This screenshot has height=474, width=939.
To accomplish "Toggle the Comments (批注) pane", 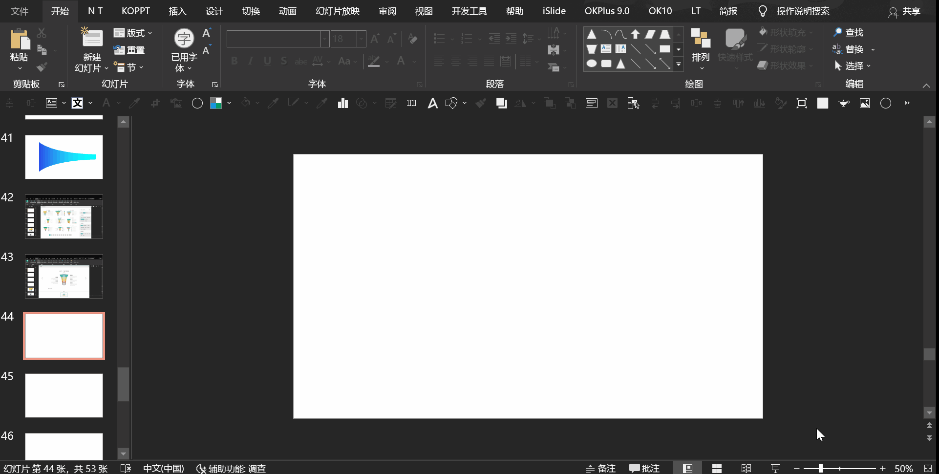I will (644, 468).
